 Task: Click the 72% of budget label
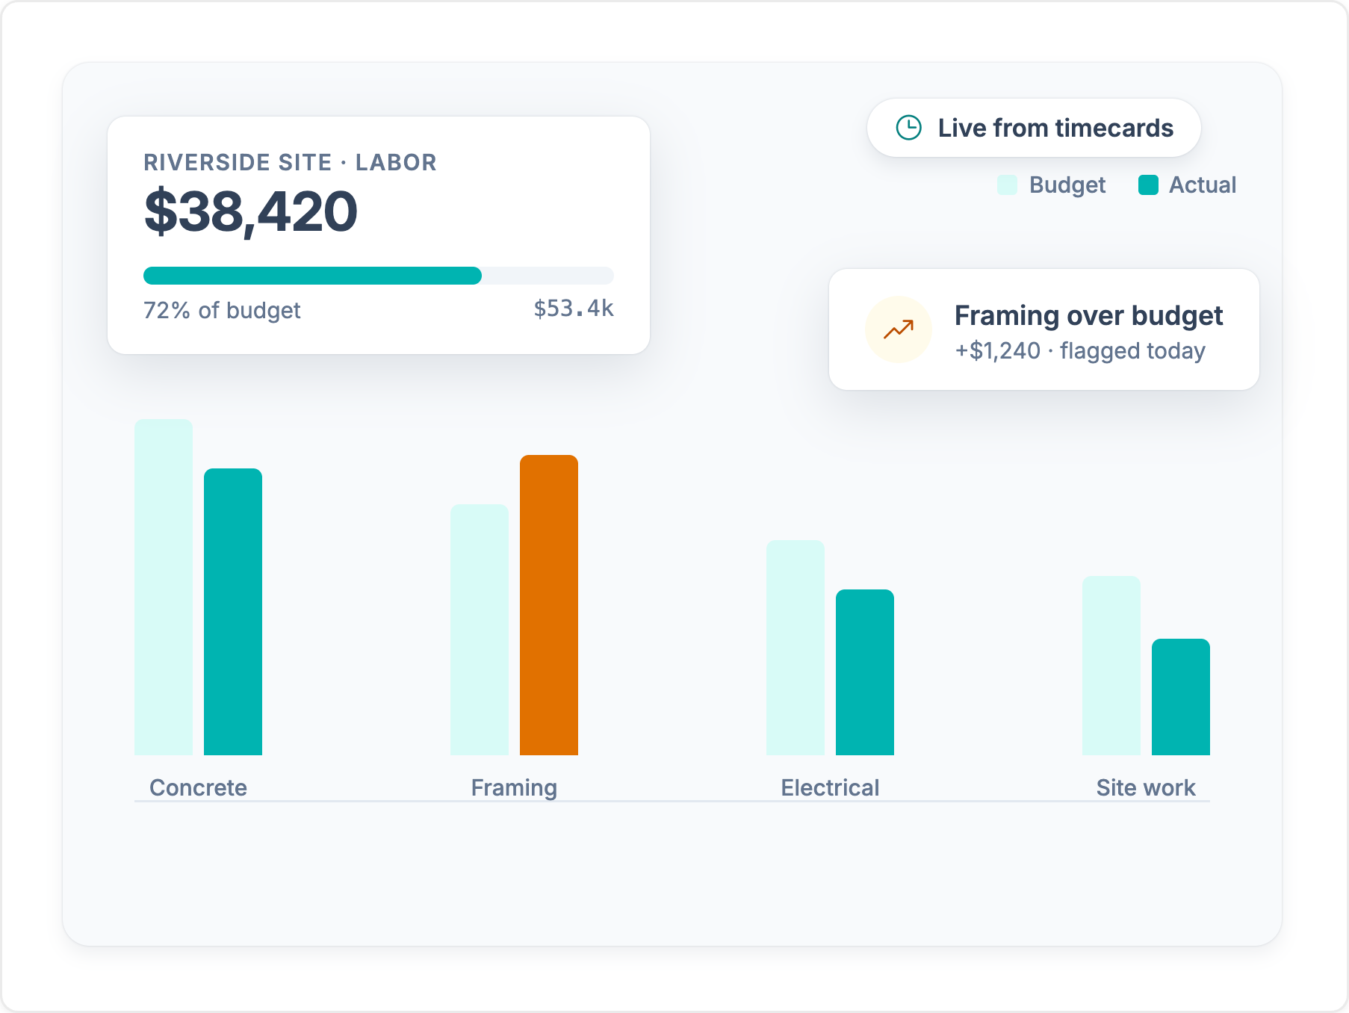point(222,310)
